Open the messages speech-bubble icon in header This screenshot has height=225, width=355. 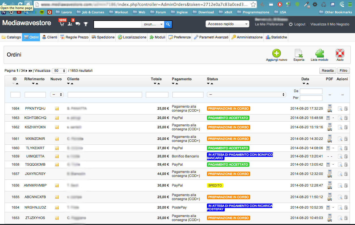[x=78, y=24]
